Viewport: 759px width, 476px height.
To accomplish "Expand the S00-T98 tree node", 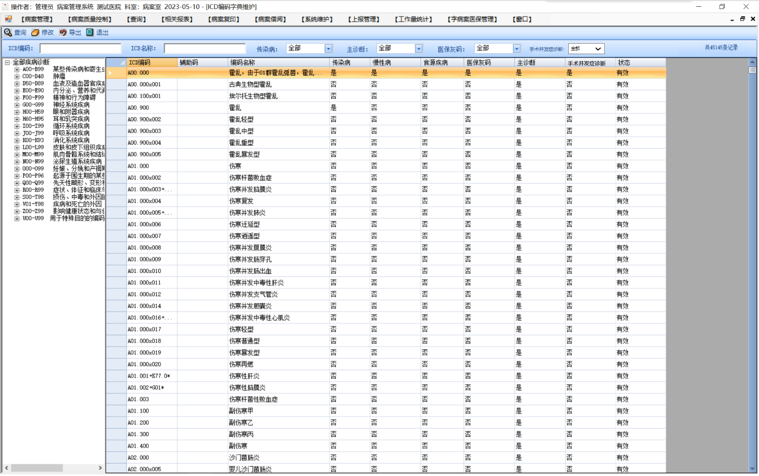I will tap(17, 197).
